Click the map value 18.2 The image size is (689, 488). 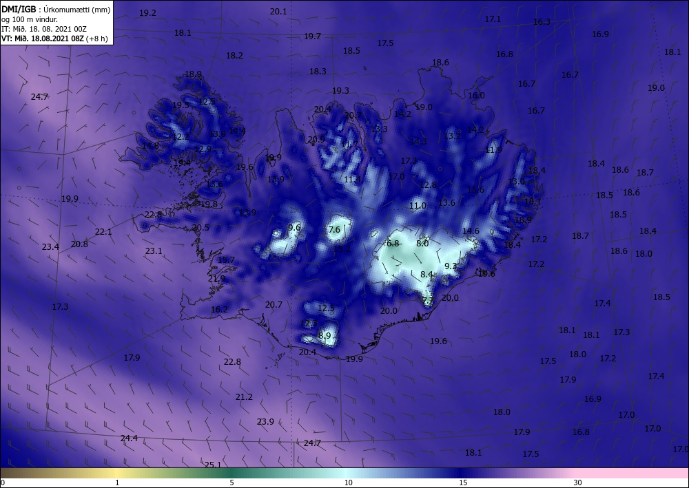(235, 55)
